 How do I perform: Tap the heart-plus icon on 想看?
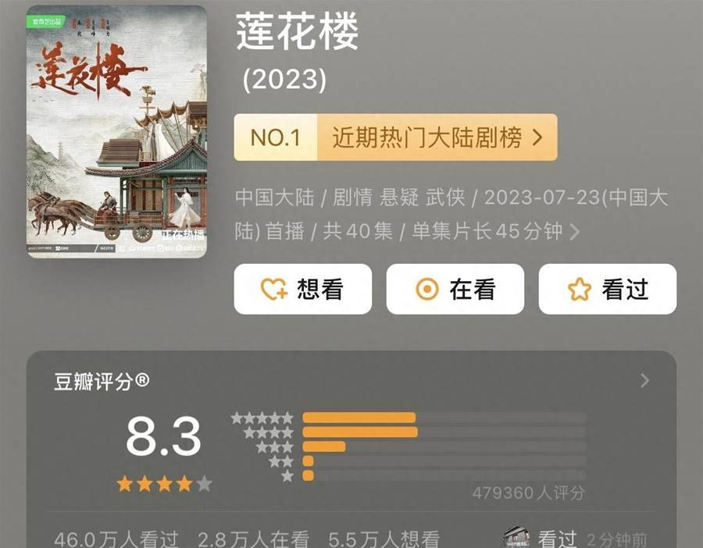pos(274,289)
